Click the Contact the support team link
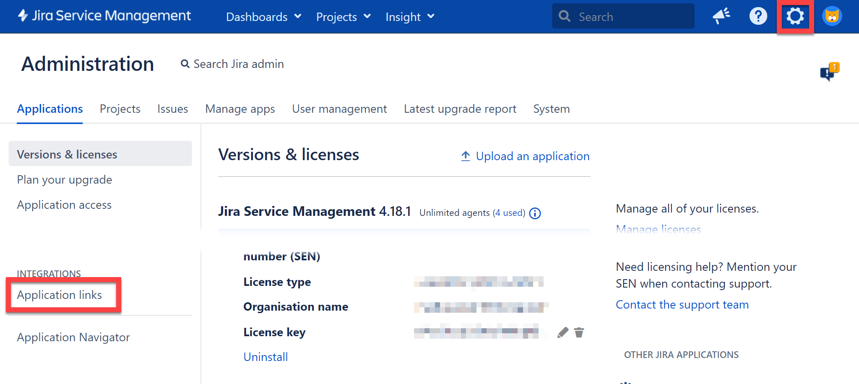This screenshot has height=384, width=859. click(682, 305)
